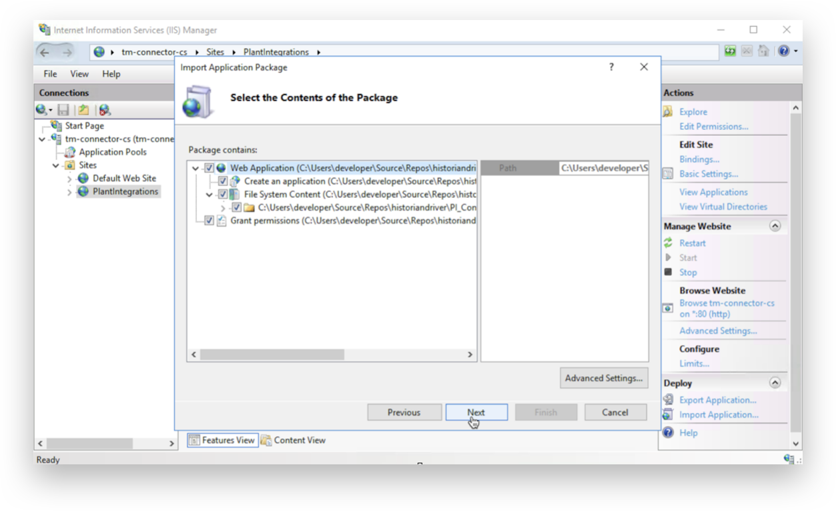Collapse the Manage Website section
Screen dimensions: 836x511
coord(775,226)
